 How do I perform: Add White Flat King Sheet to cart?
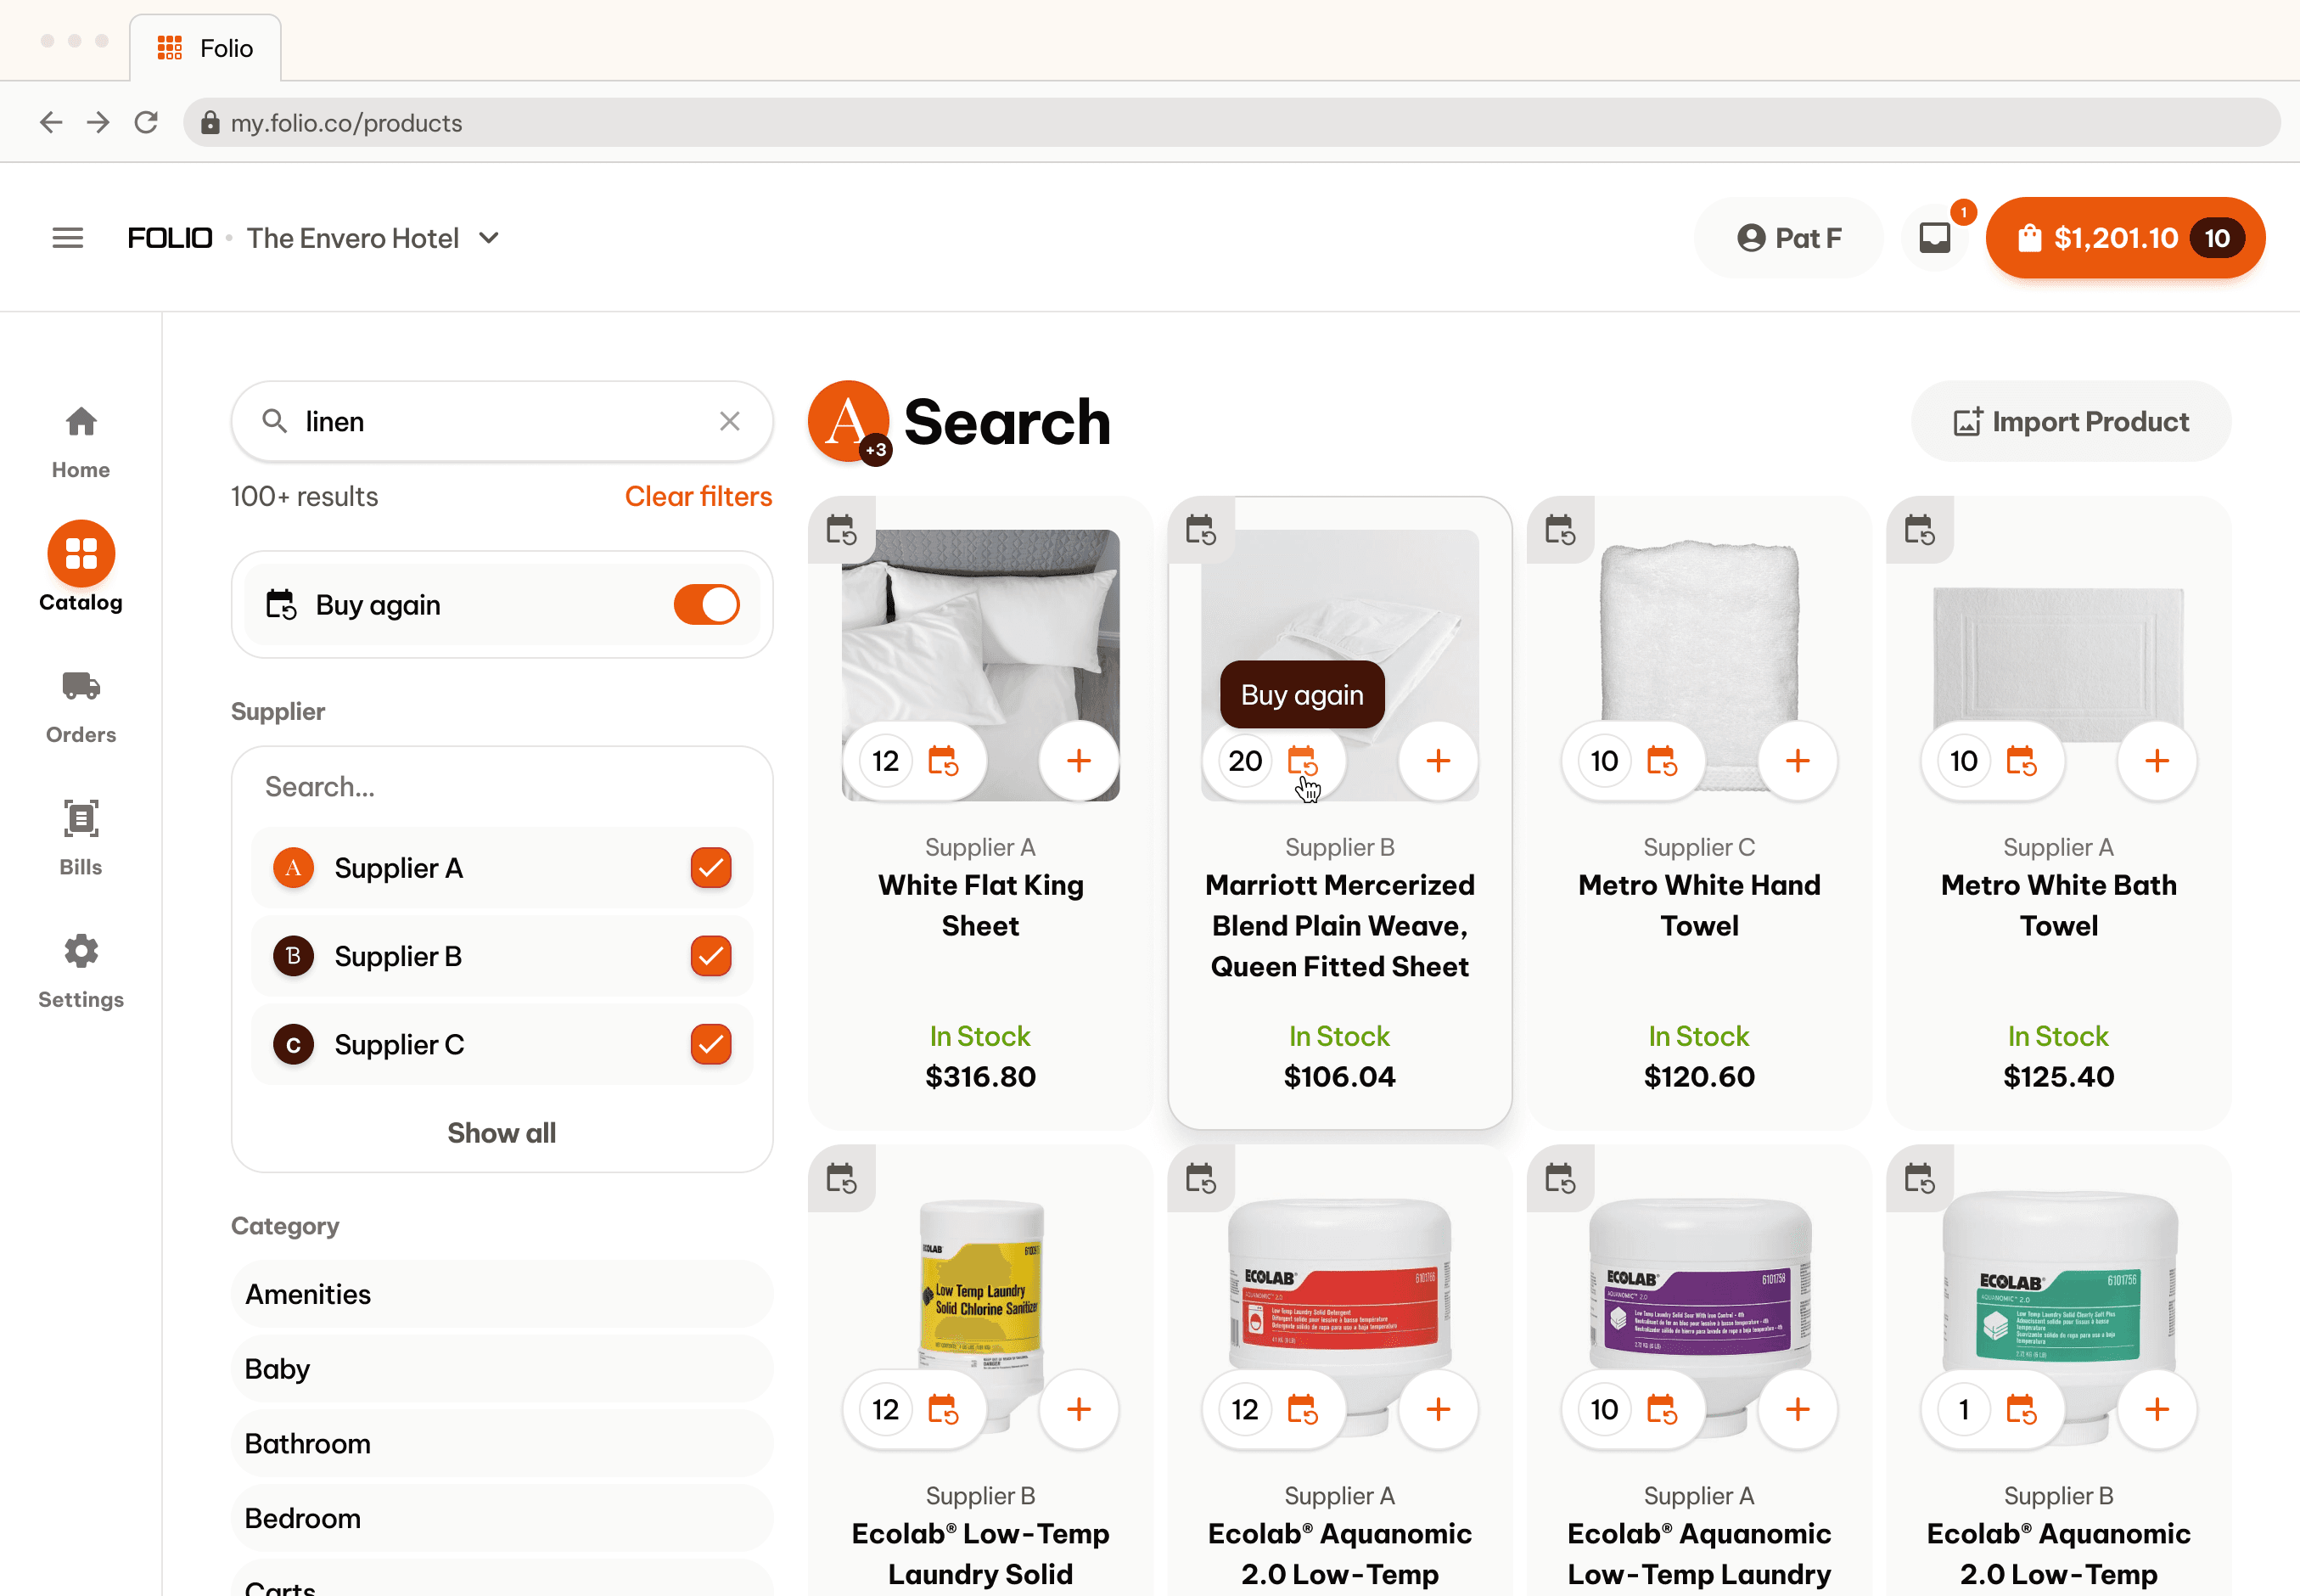tap(1079, 761)
